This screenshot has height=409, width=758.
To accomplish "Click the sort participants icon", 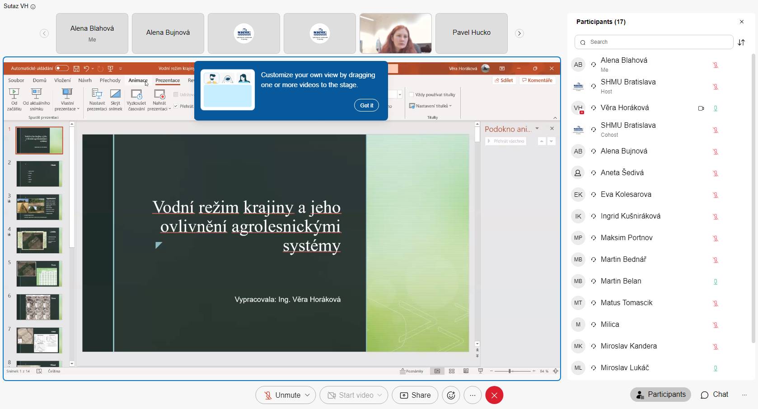I will 741,42.
